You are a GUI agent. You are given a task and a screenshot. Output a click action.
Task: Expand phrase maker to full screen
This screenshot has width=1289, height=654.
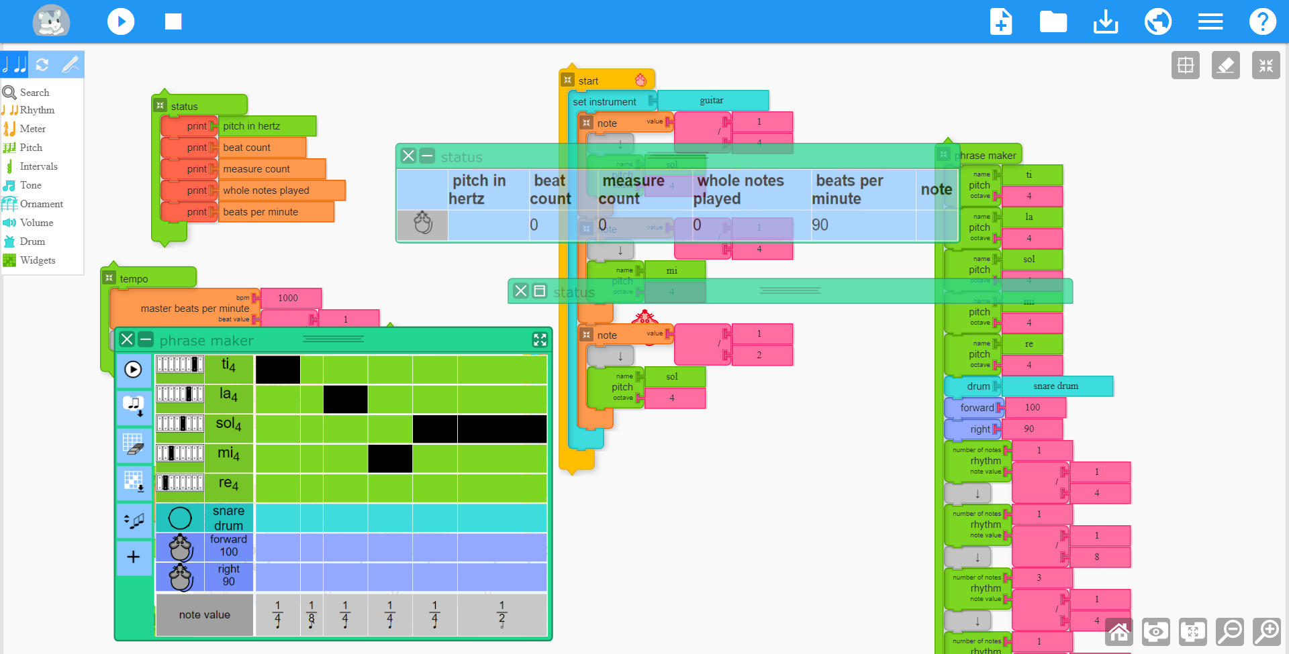[540, 340]
